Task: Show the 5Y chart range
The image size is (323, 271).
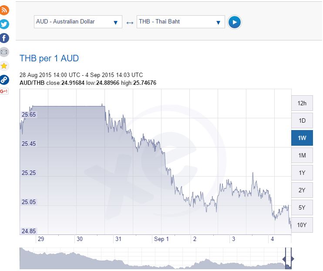Action: click(302, 207)
